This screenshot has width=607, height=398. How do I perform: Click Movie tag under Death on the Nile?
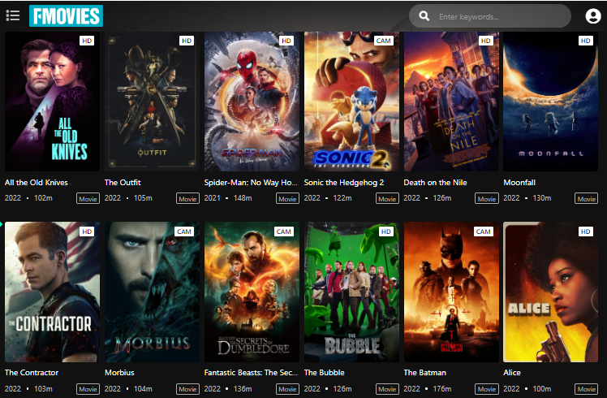[487, 198]
